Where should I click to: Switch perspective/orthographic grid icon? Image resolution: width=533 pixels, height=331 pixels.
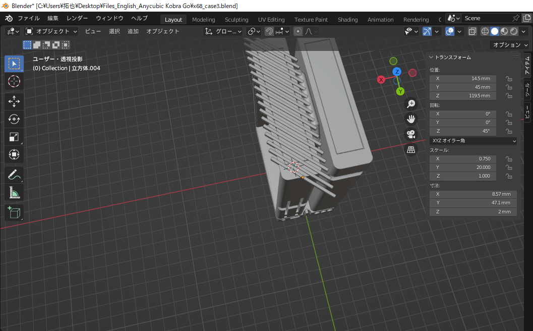[411, 149]
